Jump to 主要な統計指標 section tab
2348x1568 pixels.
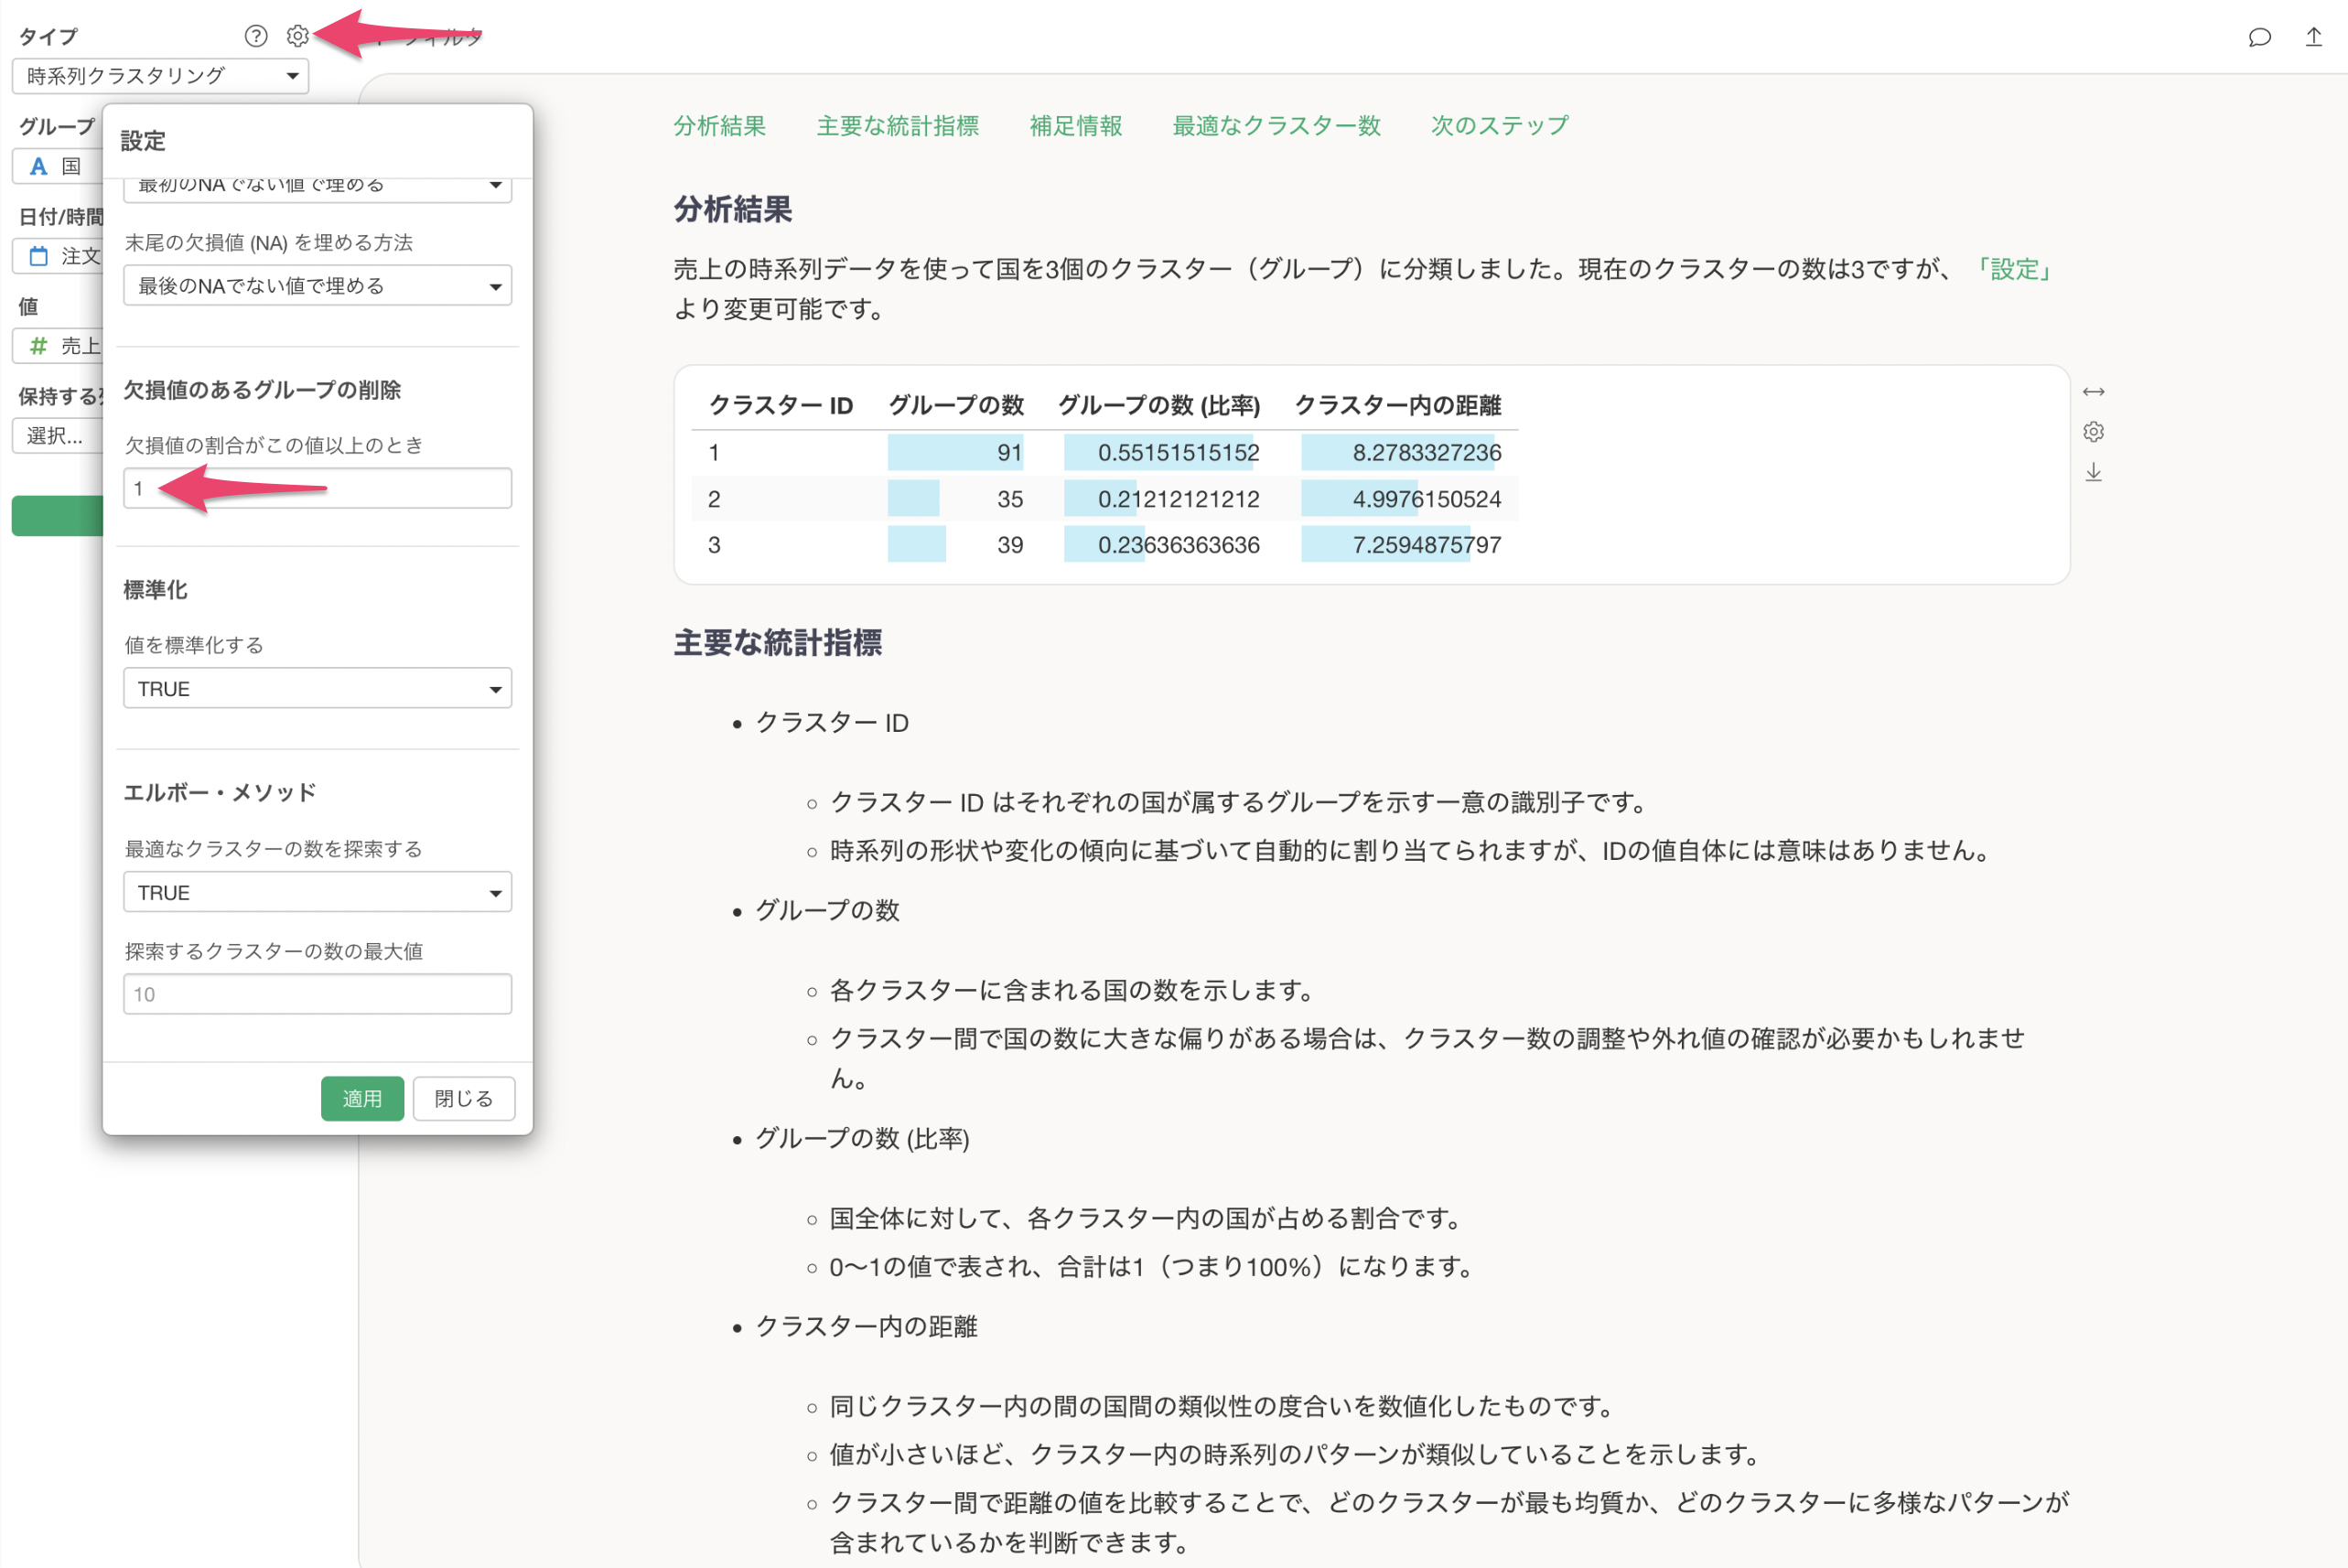[x=897, y=126]
